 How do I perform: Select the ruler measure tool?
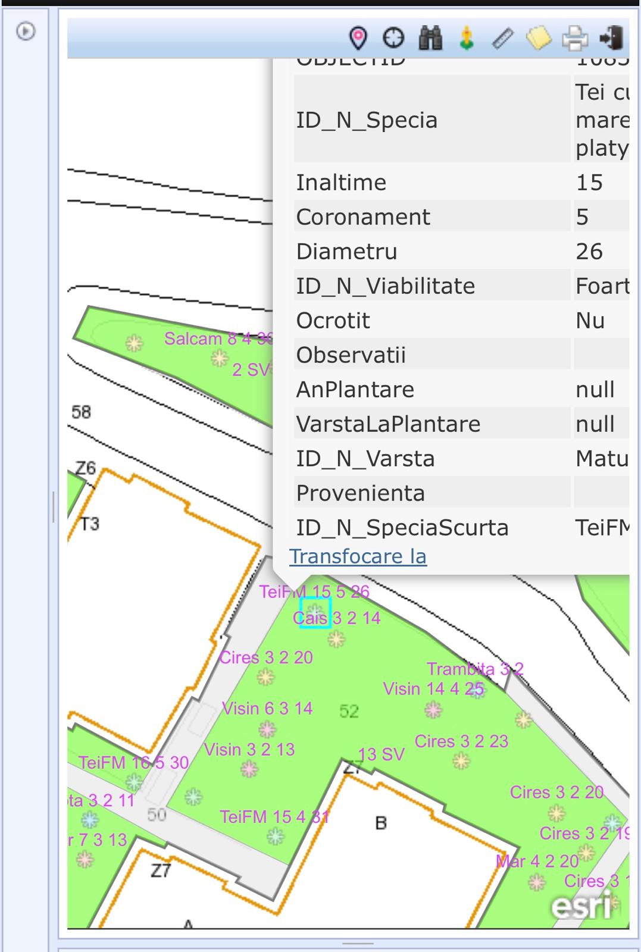pos(503,39)
